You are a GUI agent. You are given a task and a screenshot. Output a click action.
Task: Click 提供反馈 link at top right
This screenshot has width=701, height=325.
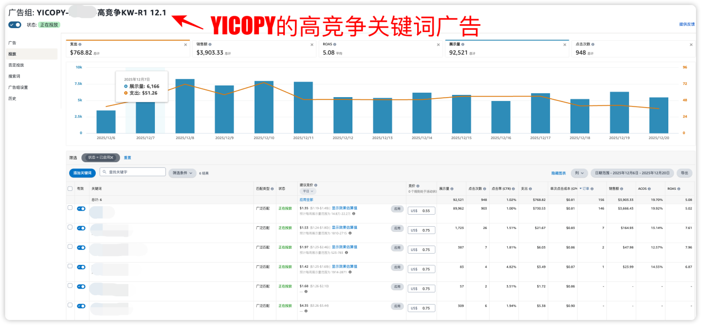(x=687, y=24)
